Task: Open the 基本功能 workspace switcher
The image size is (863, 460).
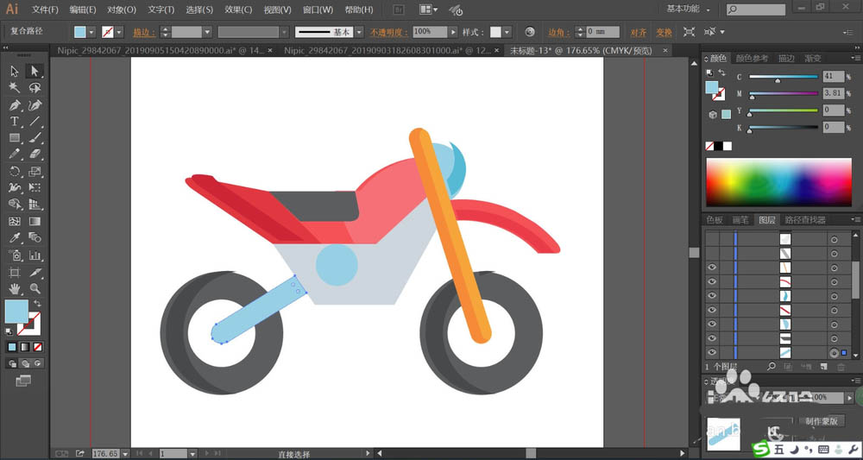Action: (688, 9)
